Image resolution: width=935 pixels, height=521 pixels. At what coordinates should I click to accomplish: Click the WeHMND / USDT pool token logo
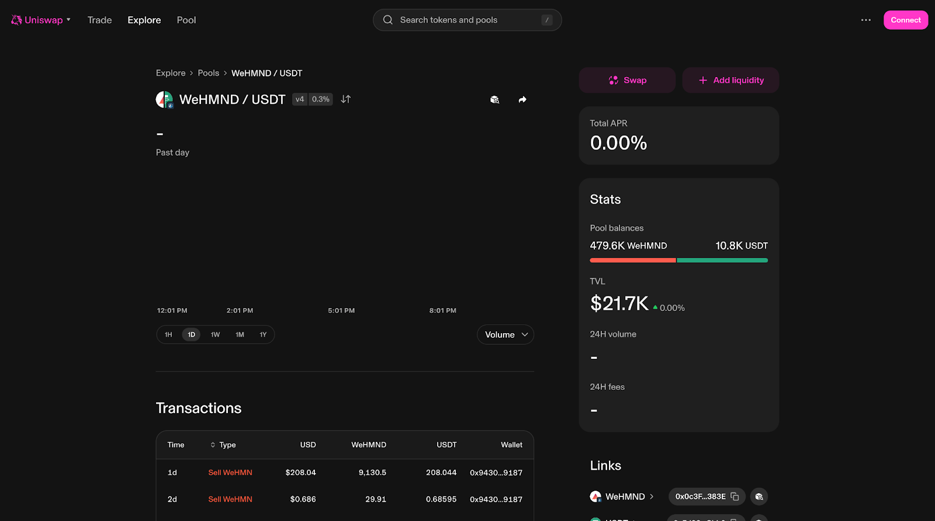(165, 100)
